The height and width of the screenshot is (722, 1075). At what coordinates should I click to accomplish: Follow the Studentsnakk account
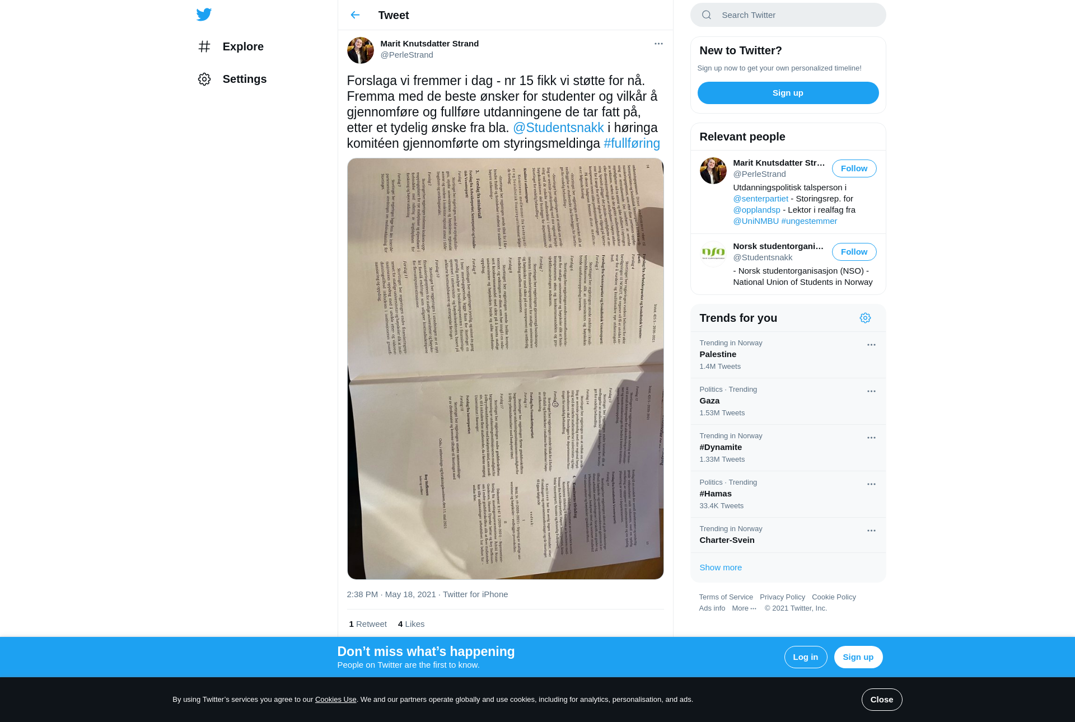click(x=854, y=252)
